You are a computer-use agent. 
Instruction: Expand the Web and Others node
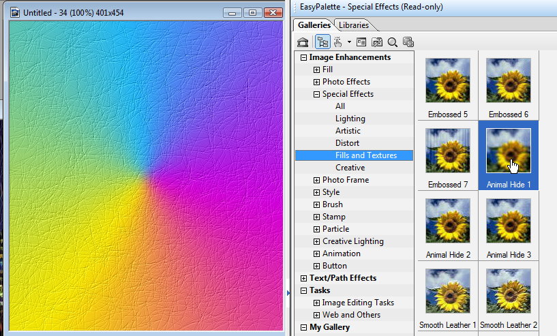[316, 316]
